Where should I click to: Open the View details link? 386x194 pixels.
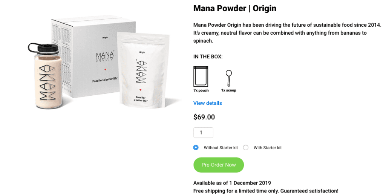208,103
